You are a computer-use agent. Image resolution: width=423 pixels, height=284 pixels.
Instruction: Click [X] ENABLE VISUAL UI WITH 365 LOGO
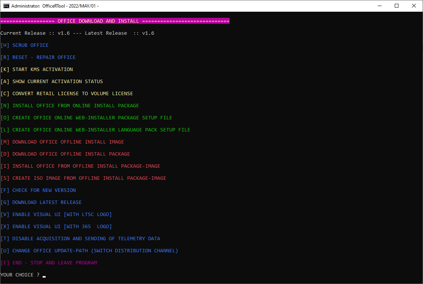pyautogui.click(x=56, y=227)
